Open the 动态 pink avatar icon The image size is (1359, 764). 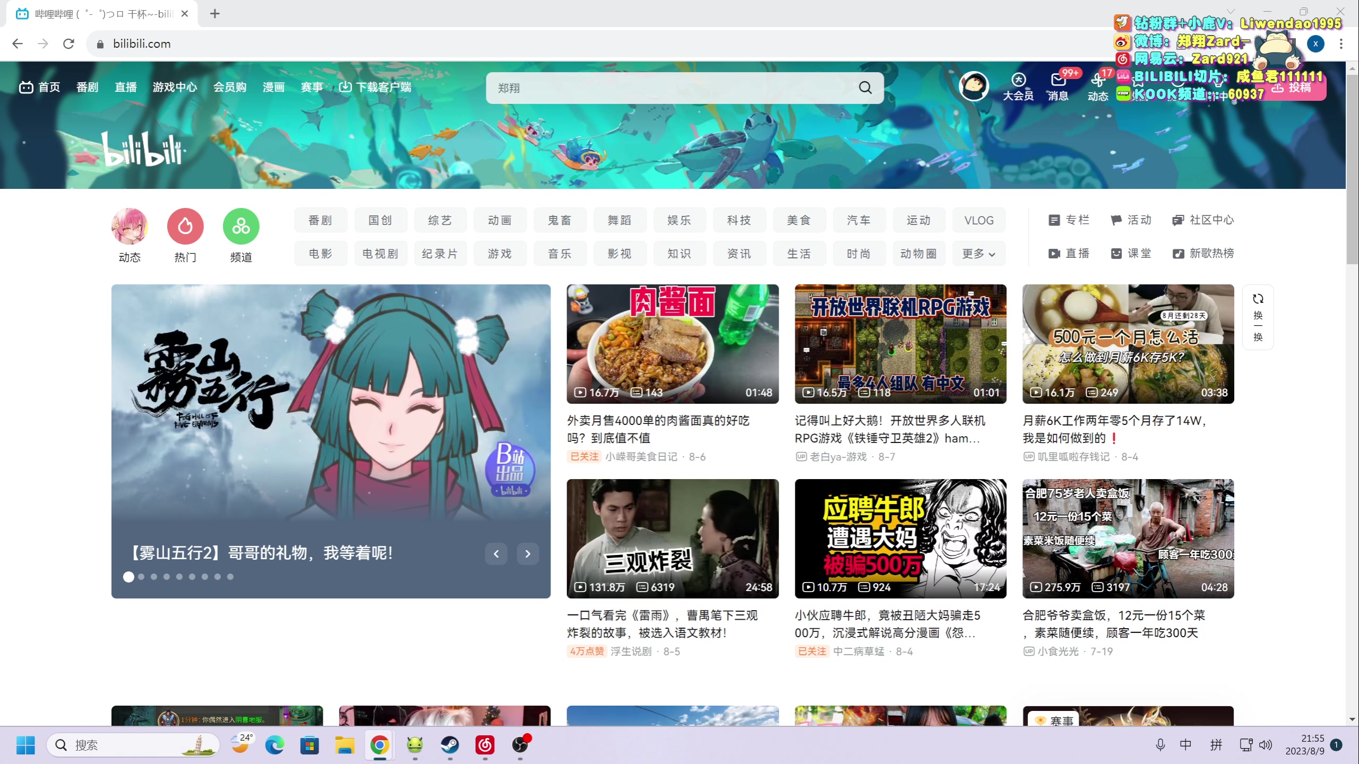tap(130, 227)
